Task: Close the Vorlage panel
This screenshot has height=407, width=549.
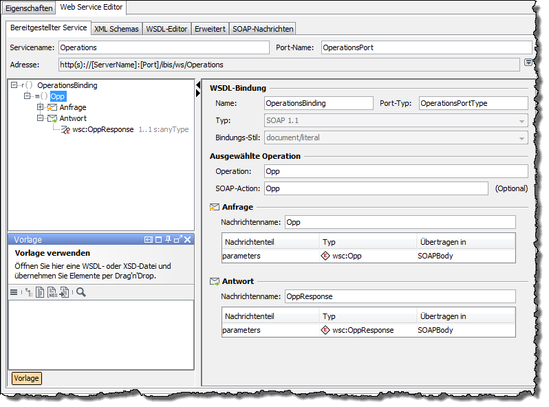Action: click(188, 239)
